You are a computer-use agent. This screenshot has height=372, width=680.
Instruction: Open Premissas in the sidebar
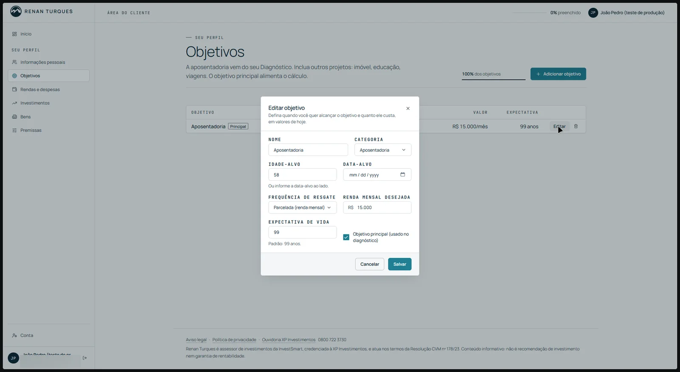[x=49, y=130]
